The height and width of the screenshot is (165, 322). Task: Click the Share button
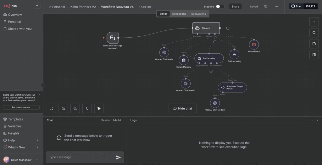[235, 7]
